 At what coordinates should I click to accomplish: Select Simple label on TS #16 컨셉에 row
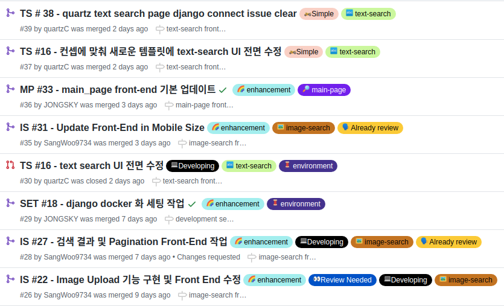[x=304, y=52]
